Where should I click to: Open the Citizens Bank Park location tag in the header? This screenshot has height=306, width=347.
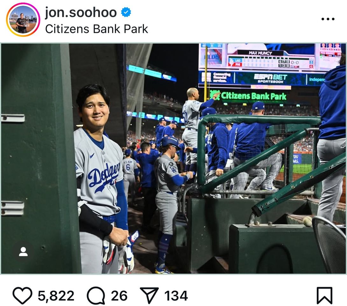point(96,29)
